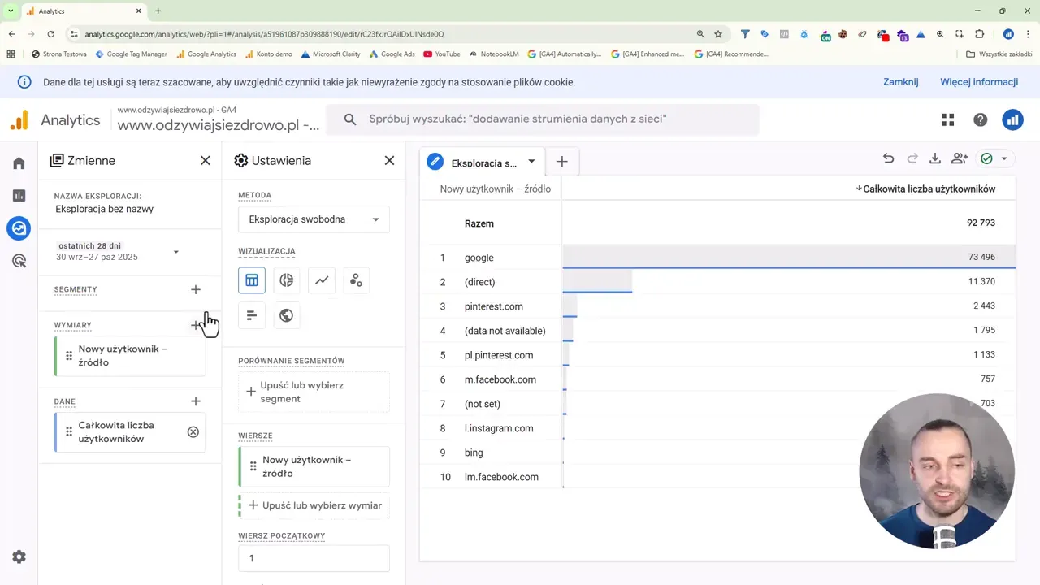The image size is (1040, 585).
Task: Open Google Tag Manager bookmark
Action: [131, 54]
